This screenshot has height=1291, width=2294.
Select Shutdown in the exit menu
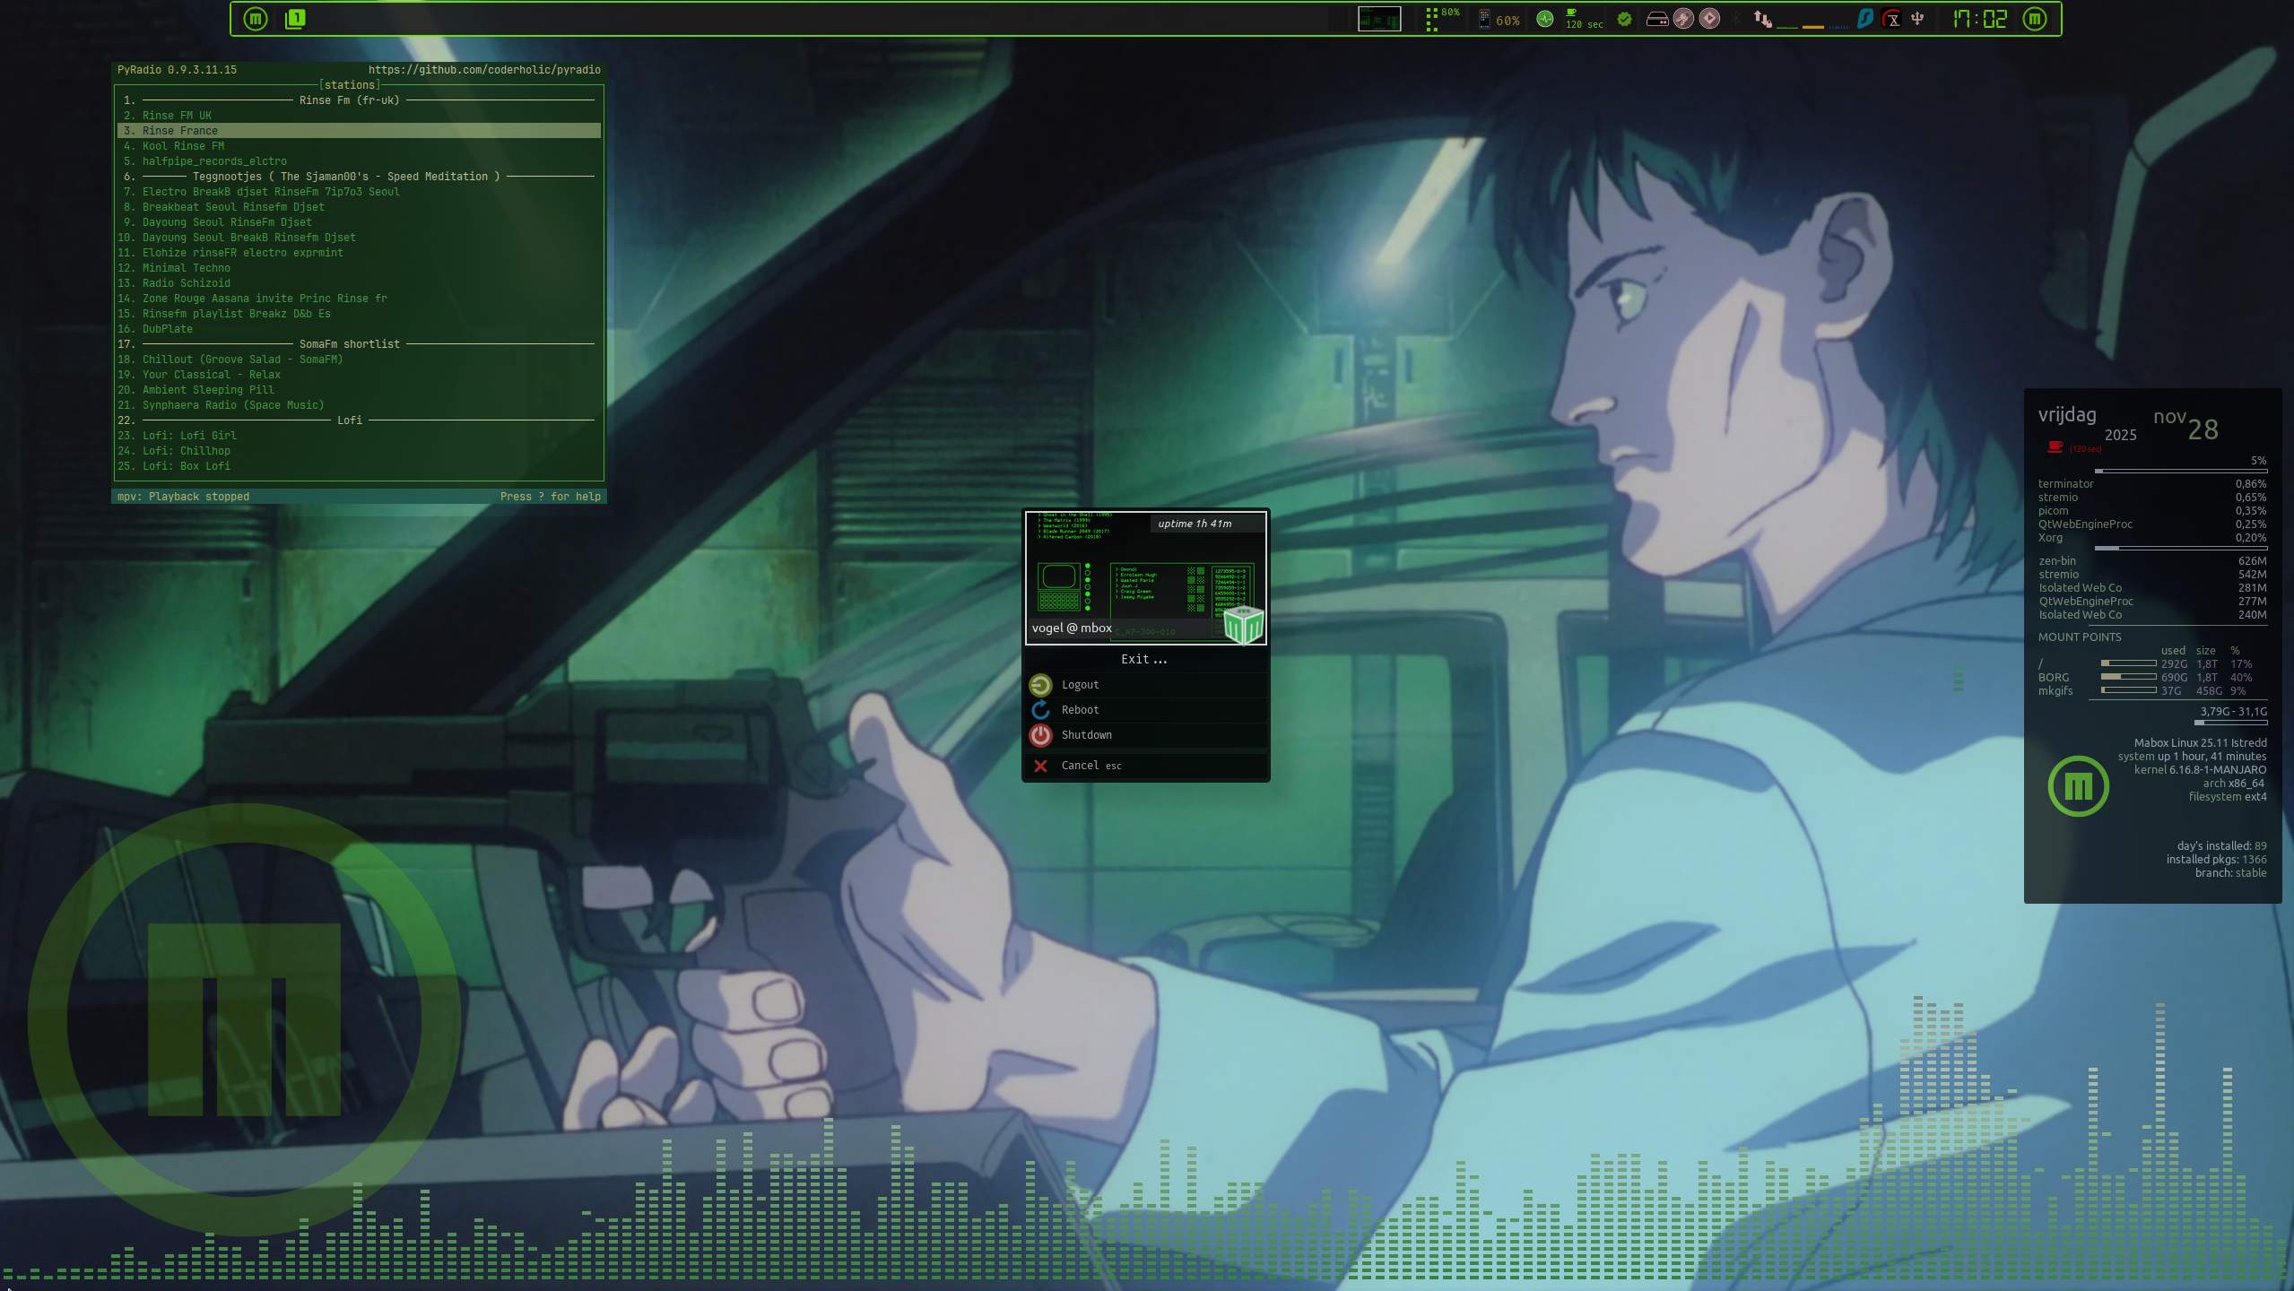(1086, 735)
